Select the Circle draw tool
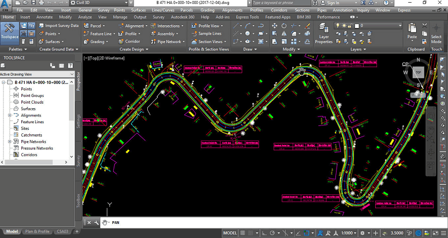 (248, 34)
